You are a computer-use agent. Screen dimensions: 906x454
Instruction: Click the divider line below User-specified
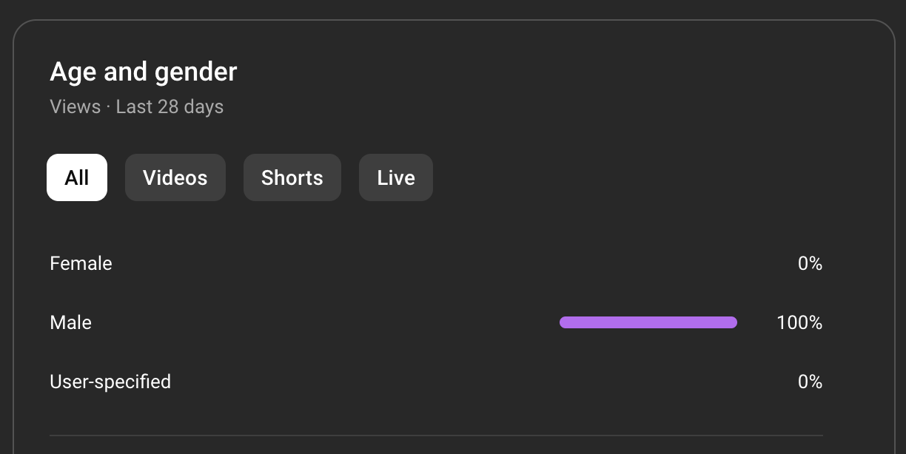pos(435,436)
